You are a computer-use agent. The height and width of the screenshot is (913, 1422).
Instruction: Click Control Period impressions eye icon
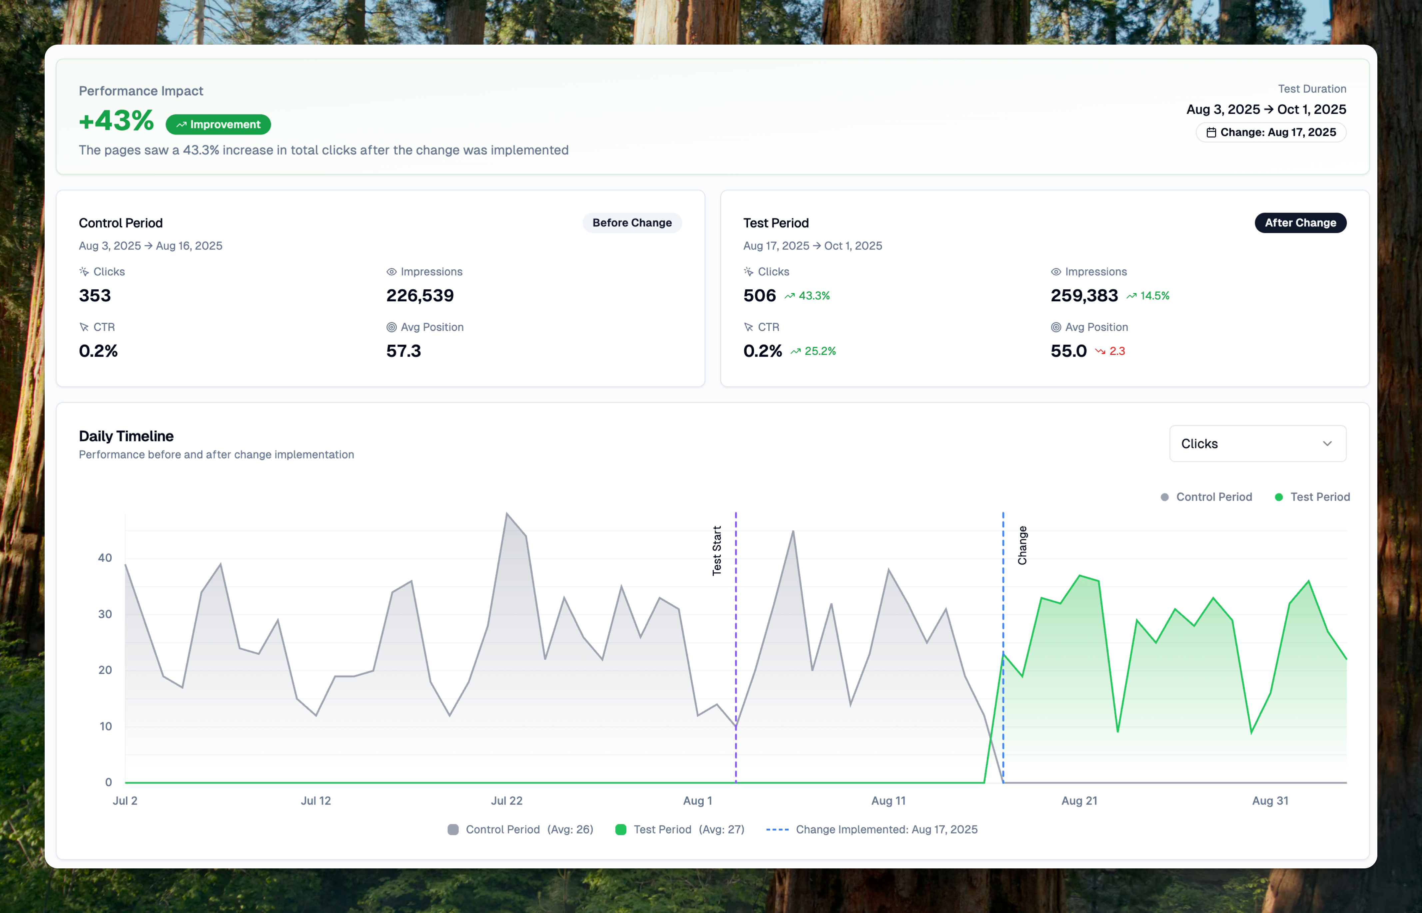[391, 271]
